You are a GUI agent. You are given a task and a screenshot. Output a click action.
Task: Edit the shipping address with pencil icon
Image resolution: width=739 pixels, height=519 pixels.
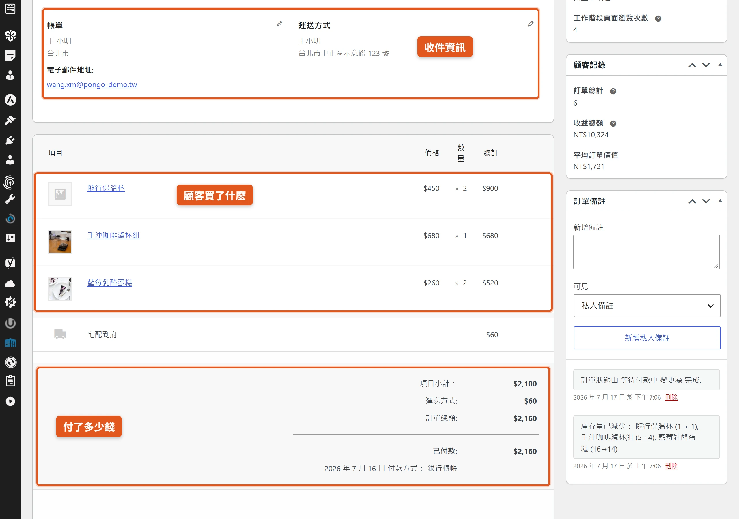pyautogui.click(x=531, y=24)
